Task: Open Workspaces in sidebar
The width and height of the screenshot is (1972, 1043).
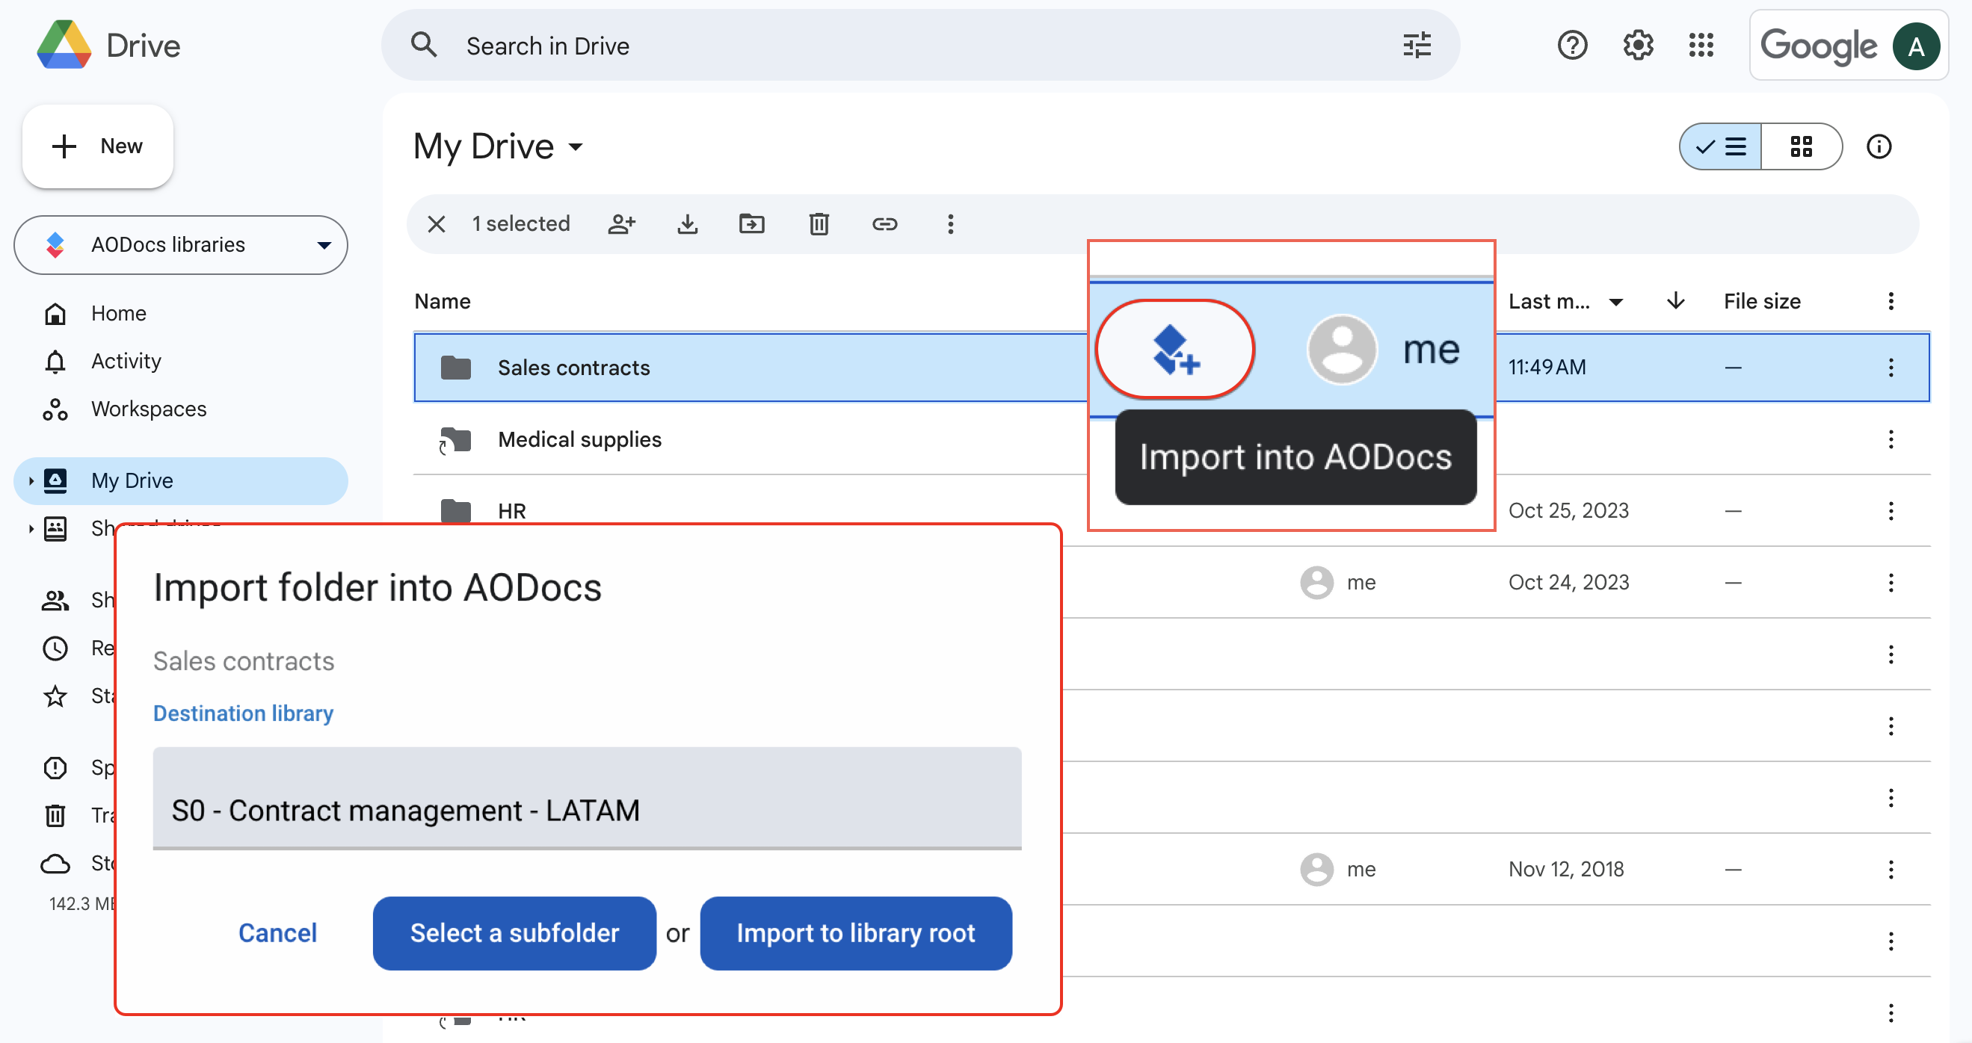Action: click(148, 409)
